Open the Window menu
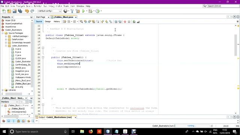Image resolution: width=240 pixels, height=135 pixels. pyautogui.click(x=80, y=6)
